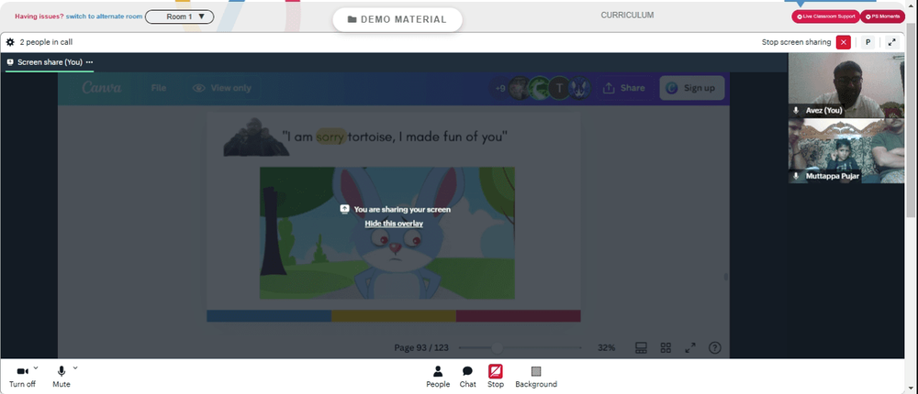Expand the call to fullscreen
The width and height of the screenshot is (918, 394).
point(891,42)
